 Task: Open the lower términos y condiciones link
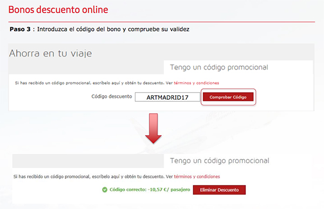click(x=197, y=177)
